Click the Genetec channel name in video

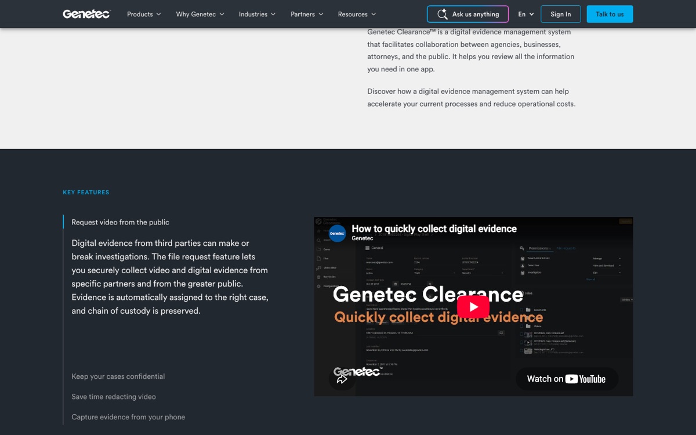[x=362, y=238]
